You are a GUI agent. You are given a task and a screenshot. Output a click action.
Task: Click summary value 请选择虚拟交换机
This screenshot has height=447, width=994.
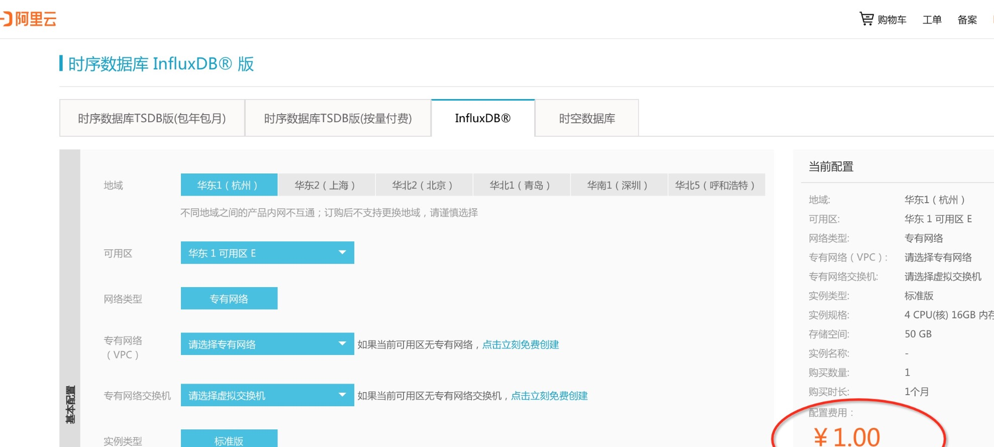943,277
